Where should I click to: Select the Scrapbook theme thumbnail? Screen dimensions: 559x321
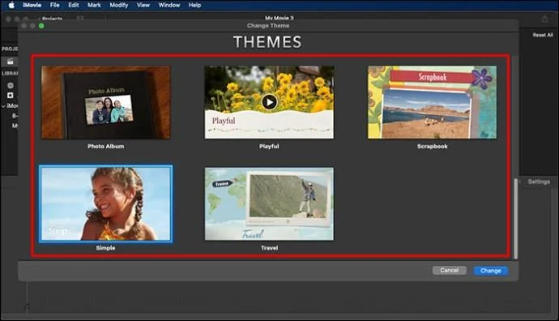click(x=432, y=102)
